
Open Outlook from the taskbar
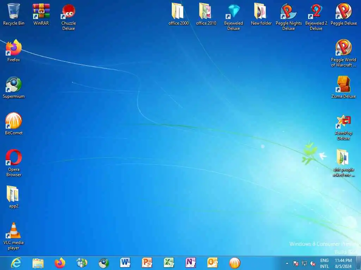213,263
